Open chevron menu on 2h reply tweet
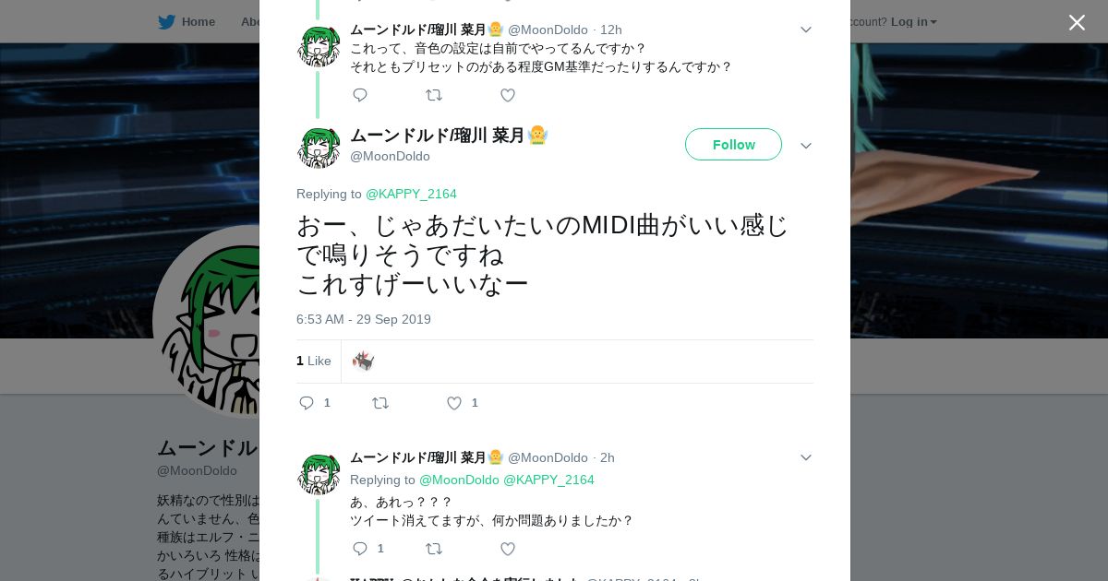Screen dimensions: 1108x581 (805, 457)
